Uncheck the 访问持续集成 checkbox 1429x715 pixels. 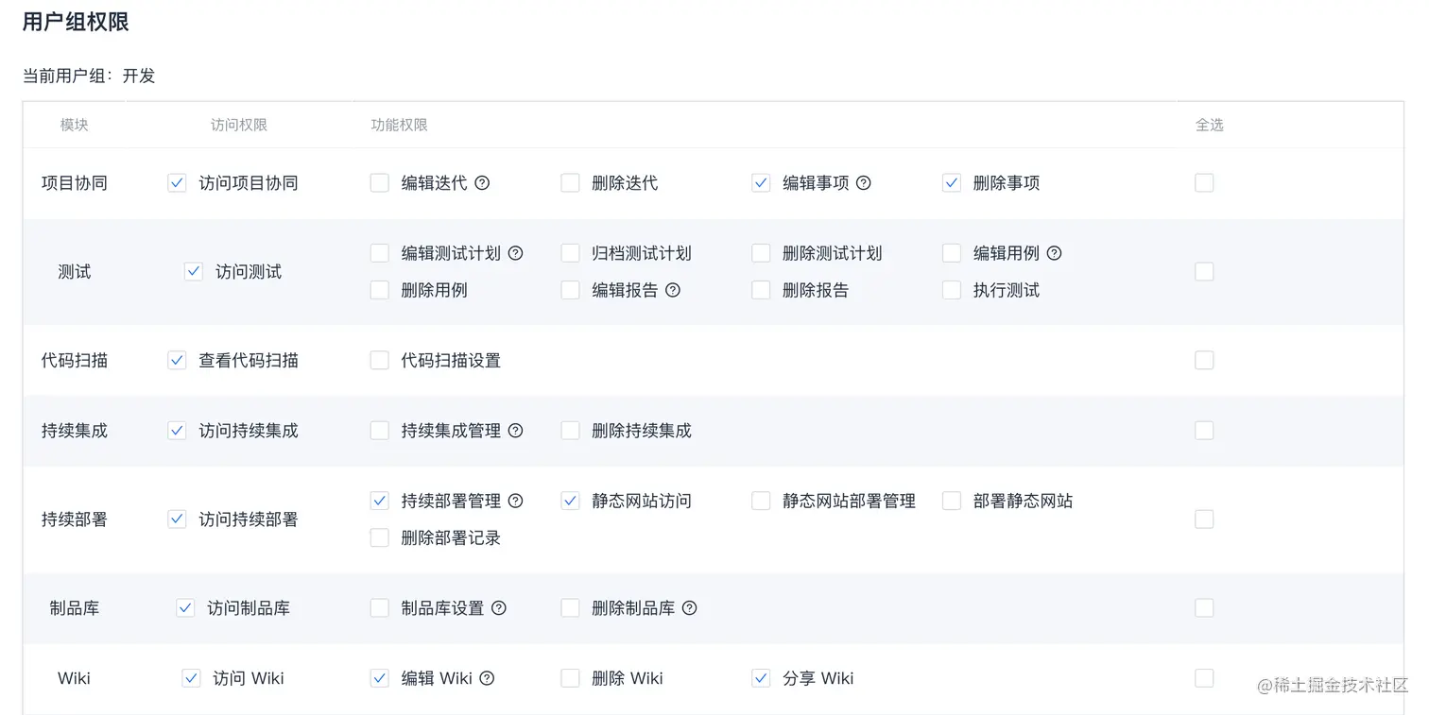[x=177, y=431]
